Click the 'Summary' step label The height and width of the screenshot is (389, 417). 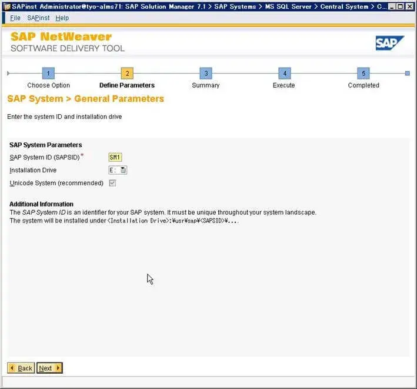pyautogui.click(x=206, y=85)
